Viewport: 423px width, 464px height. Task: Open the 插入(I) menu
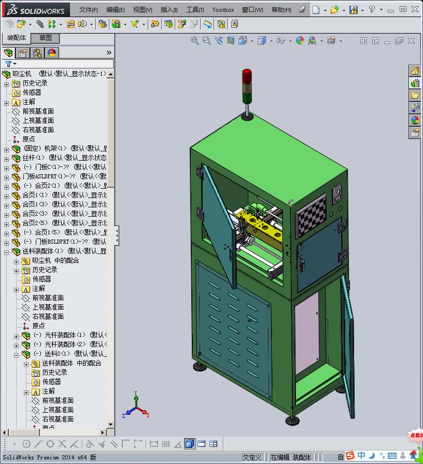(x=169, y=10)
